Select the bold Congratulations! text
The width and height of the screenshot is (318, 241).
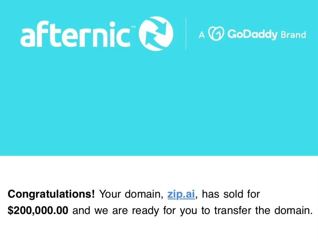[51, 194]
